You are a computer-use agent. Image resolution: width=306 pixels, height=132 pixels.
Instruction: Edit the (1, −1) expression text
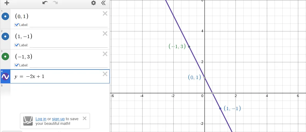click(x=24, y=37)
